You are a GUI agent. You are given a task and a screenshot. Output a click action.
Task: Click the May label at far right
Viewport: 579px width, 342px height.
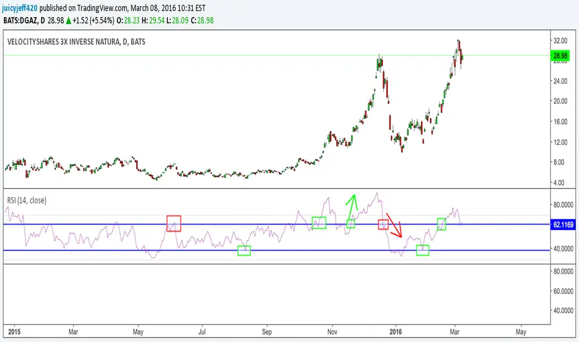click(521, 331)
